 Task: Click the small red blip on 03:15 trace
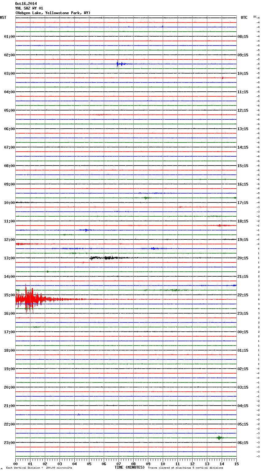[223, 78]
